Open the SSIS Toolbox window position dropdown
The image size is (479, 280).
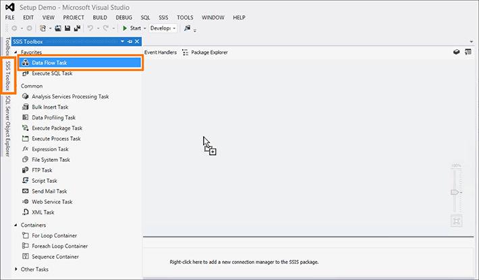click(x=123, y=42)
